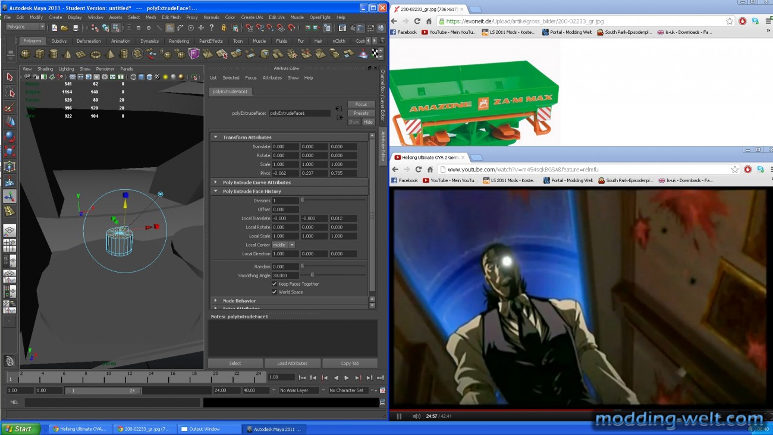
Task: Click the Save Scene disk icon
Action: 75,27
